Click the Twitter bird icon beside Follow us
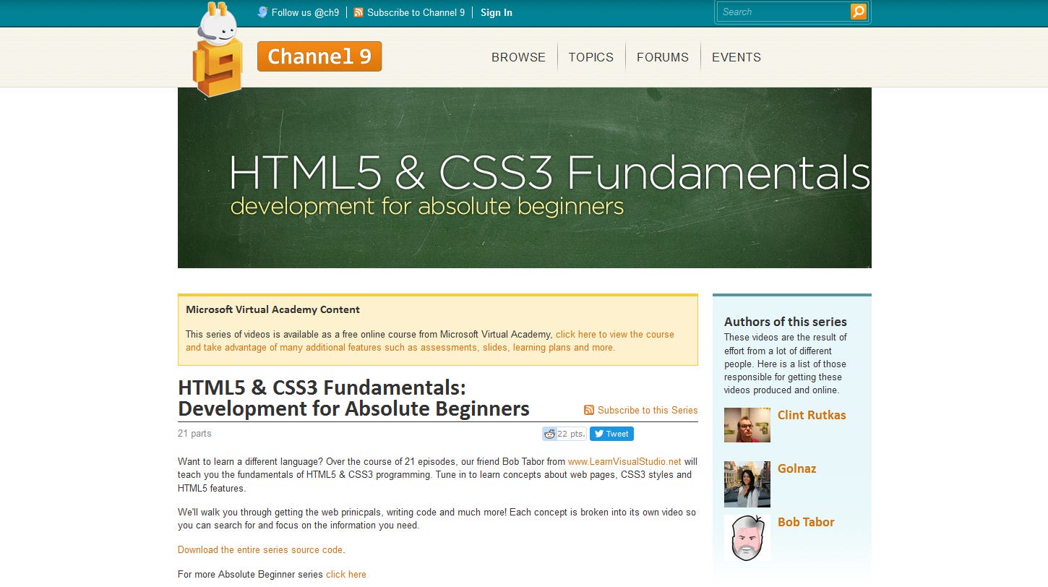The width and height of the screenshot is (1048, 587). tap(262, 12)
